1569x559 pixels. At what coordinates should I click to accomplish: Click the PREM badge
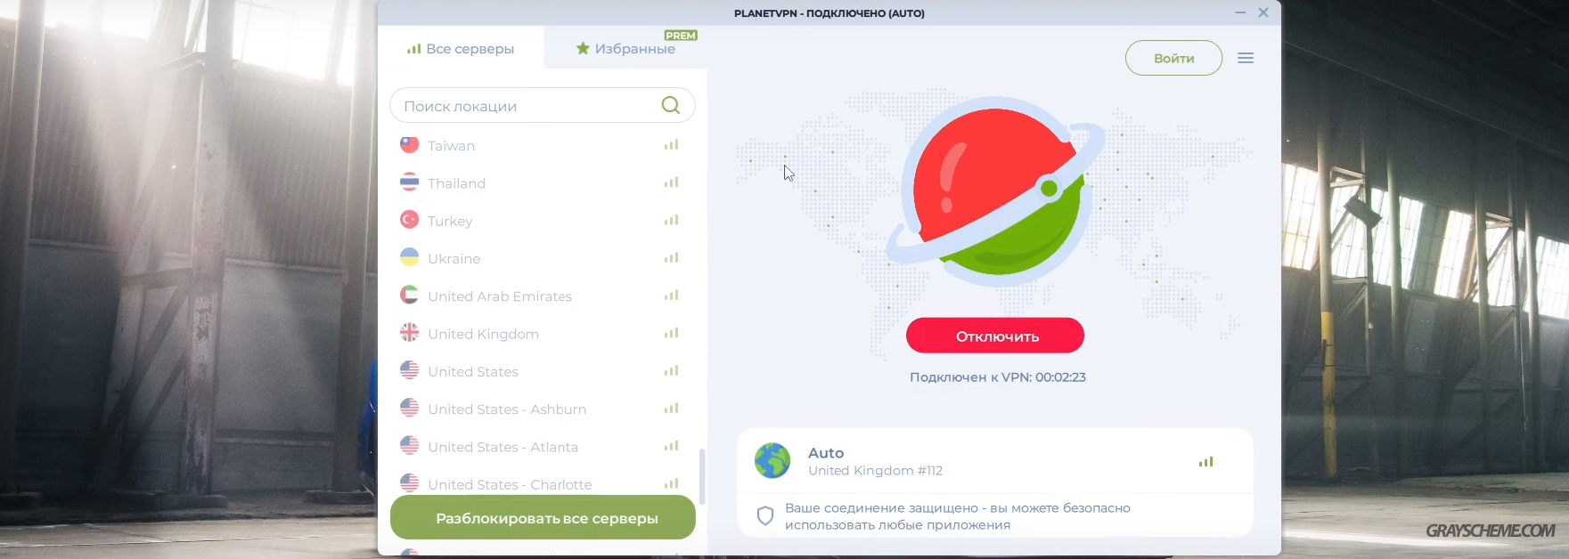click(x=681, y=36)
